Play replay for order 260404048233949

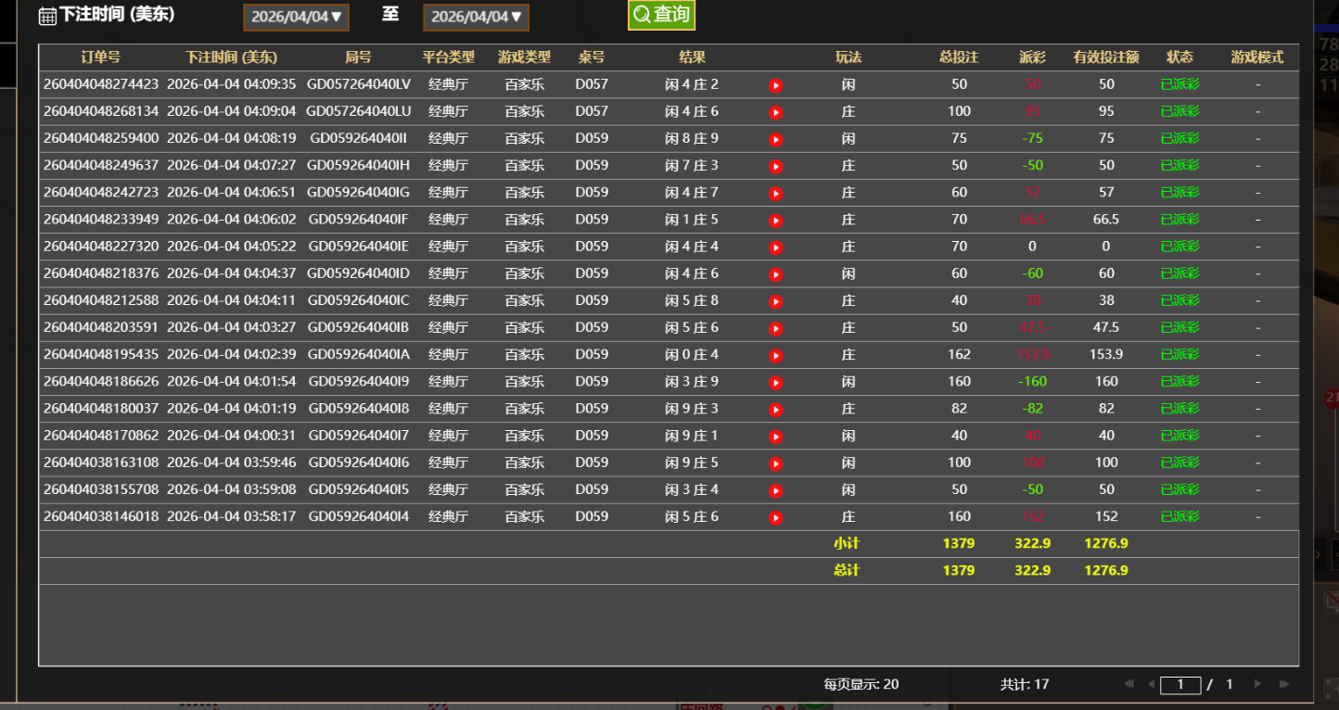776,221
